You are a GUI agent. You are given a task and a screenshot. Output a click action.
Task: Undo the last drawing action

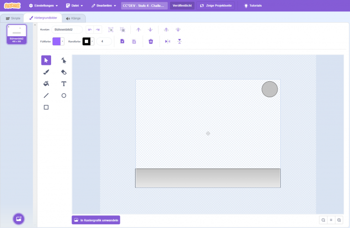coord(90,30)
